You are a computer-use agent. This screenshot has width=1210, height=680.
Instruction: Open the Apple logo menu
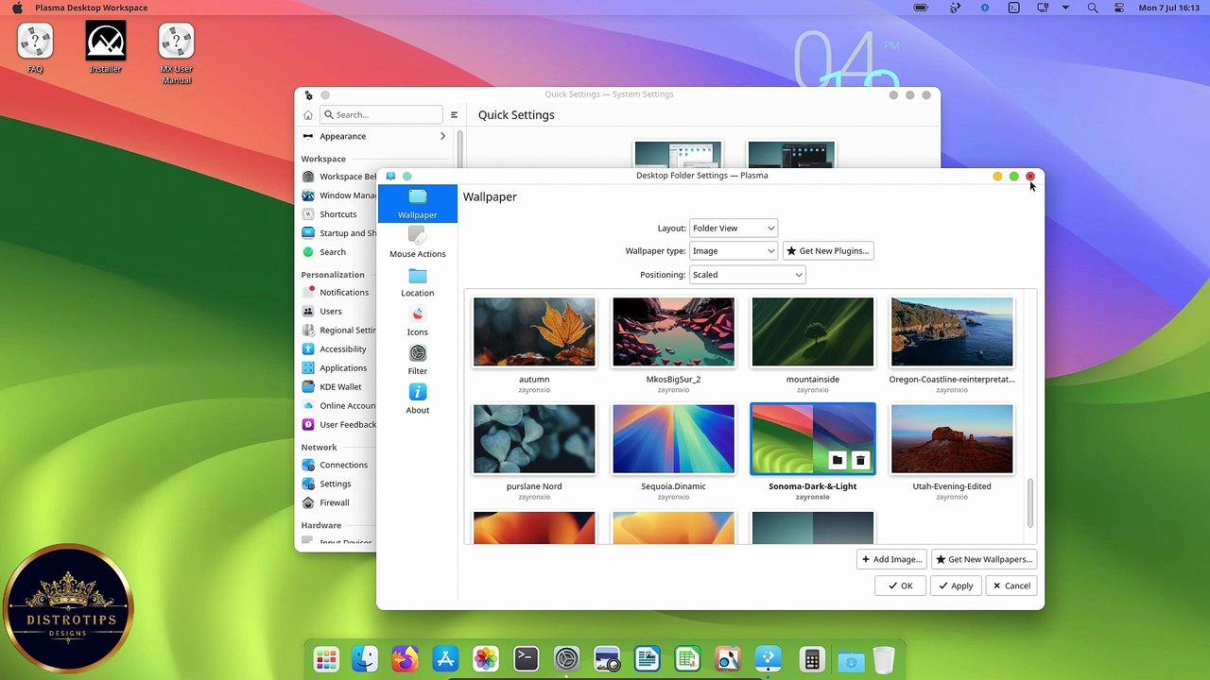coord(17,8)
